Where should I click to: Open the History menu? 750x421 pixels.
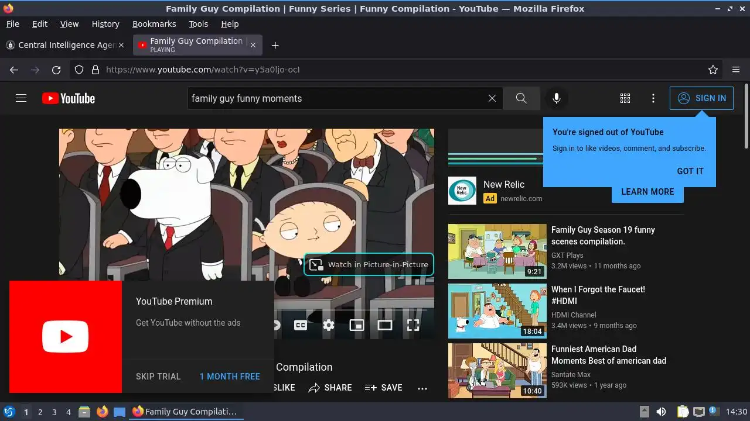pyautogui.click(x=105, y=24)
